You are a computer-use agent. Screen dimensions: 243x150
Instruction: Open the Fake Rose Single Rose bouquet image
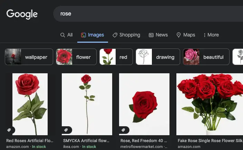(x=210, y=104)
